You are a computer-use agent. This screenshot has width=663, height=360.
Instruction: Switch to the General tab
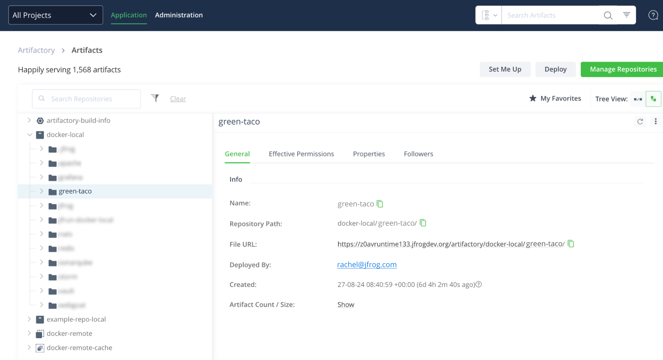pos(237,154)
